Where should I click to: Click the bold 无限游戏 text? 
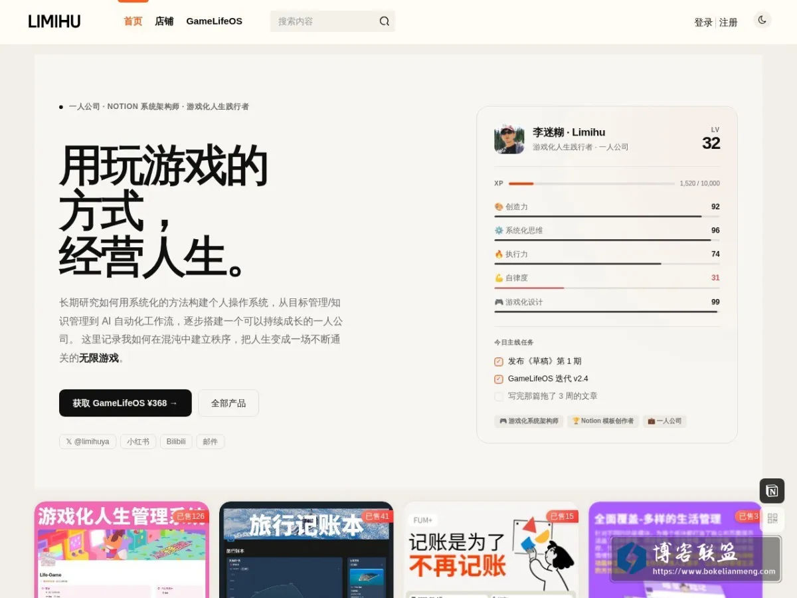pyautogui.click(x=99, y=358)
